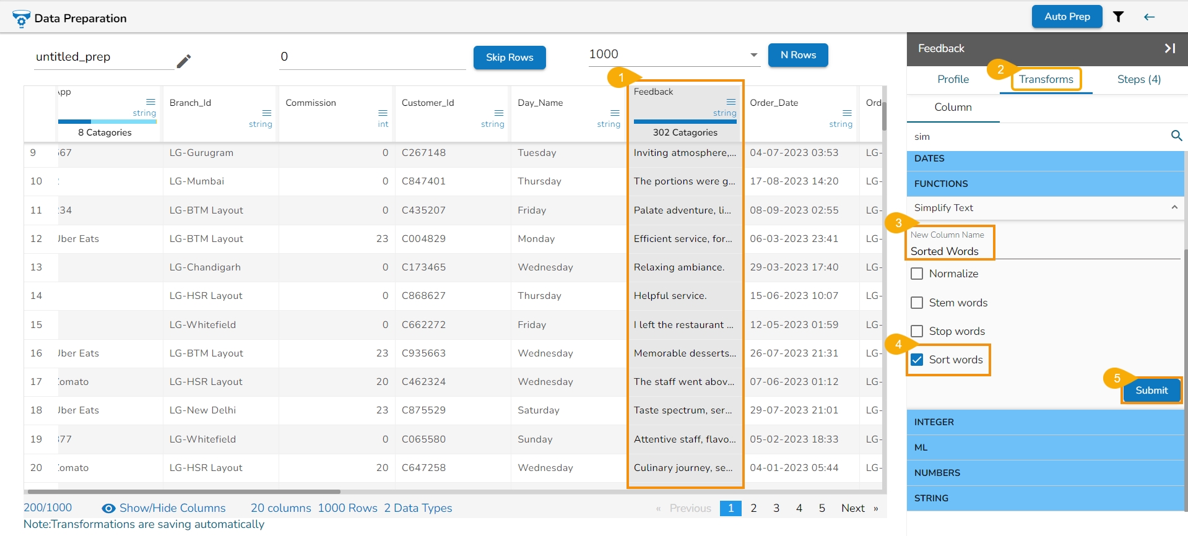Click the Auto Prep button
Screen dimensions: 1188x536
[x=1067, y=17]
